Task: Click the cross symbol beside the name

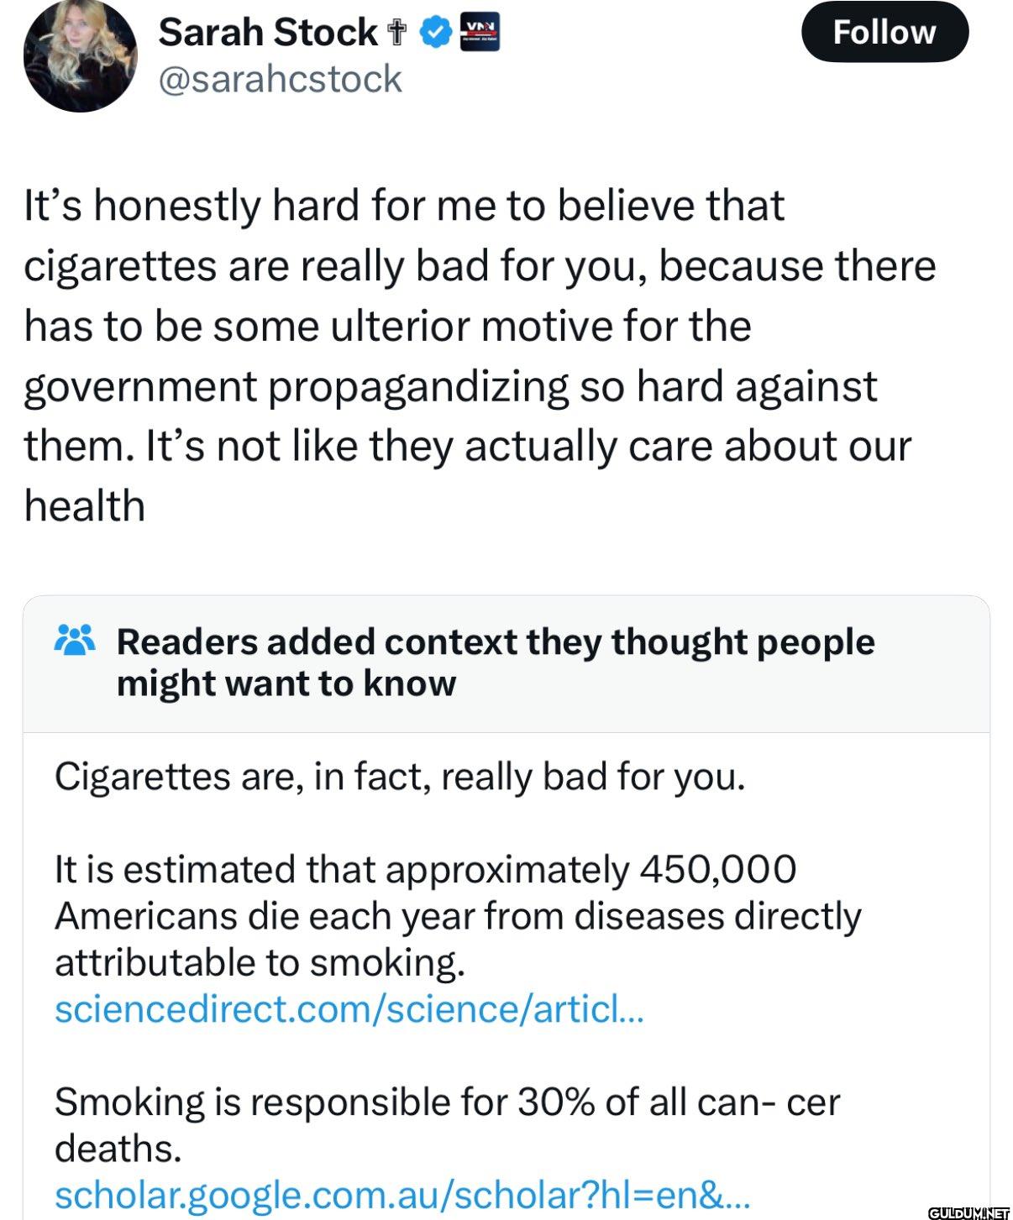Action: (397, 34)
